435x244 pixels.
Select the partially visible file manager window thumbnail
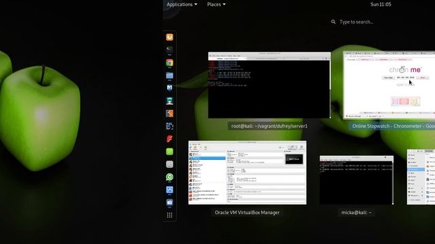421,177
